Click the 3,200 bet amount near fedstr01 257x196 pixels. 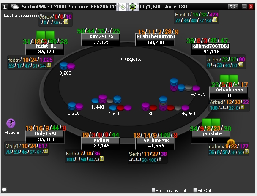(x=65, y=73)
